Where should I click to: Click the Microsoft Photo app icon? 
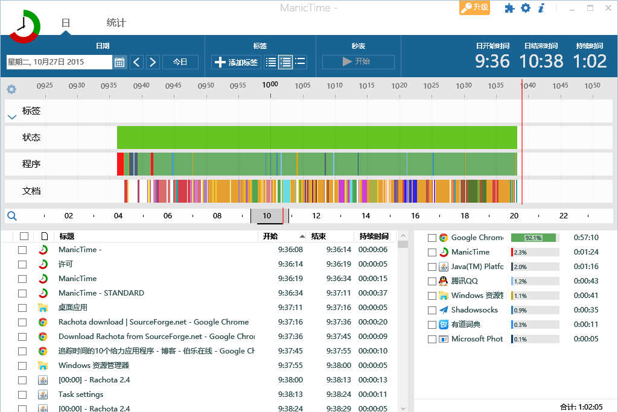(444, 339)
